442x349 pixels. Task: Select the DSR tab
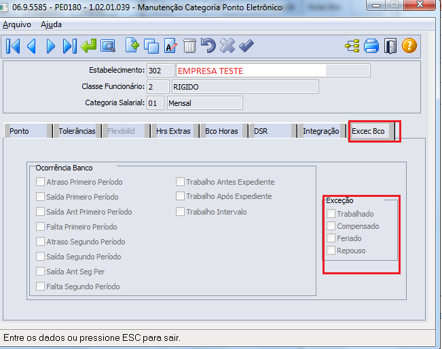coord(272,131)
